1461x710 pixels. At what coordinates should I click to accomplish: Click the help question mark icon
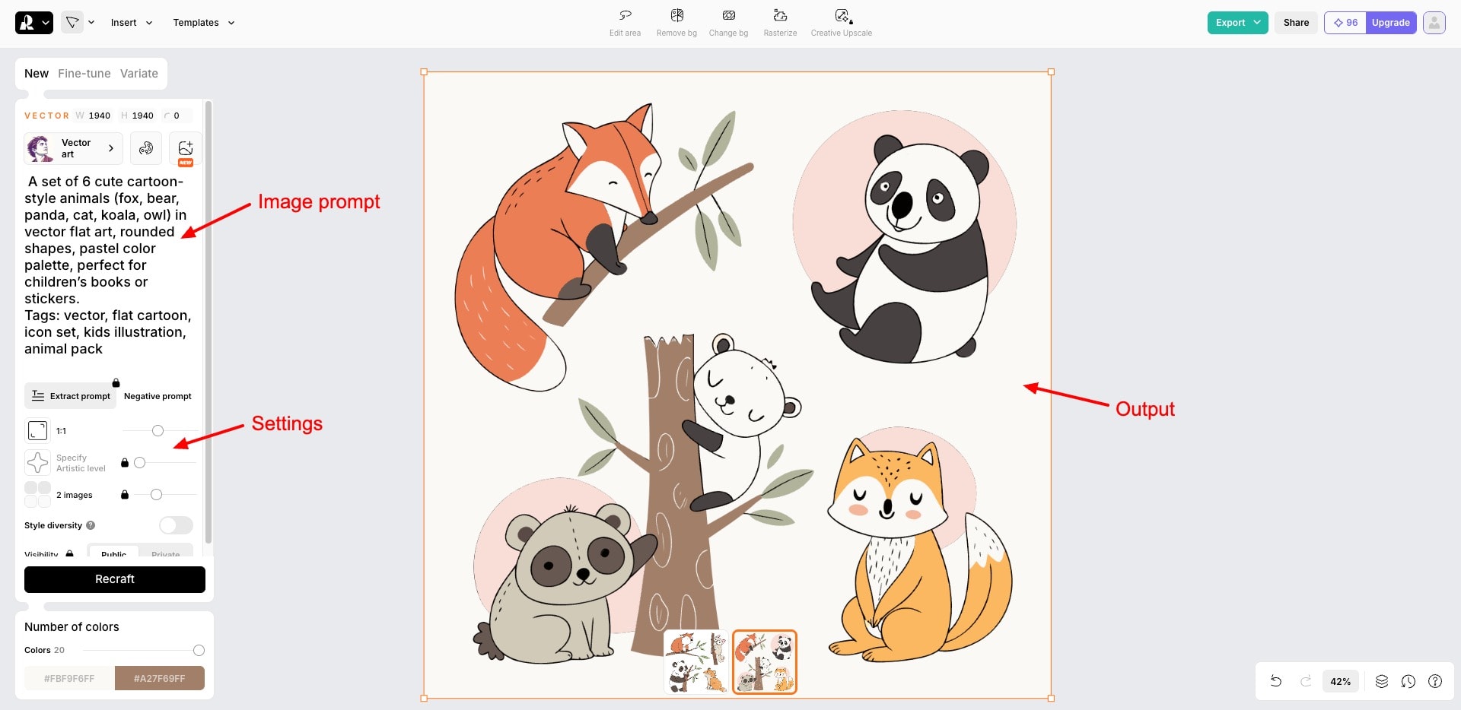(x=1435, y=681)
